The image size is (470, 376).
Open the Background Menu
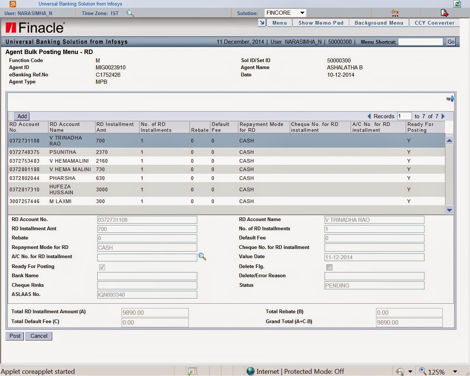379,23
